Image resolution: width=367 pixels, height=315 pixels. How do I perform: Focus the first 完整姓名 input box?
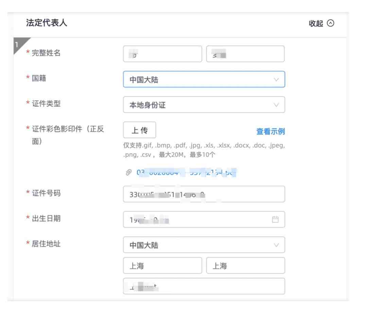tap(162, 54)
